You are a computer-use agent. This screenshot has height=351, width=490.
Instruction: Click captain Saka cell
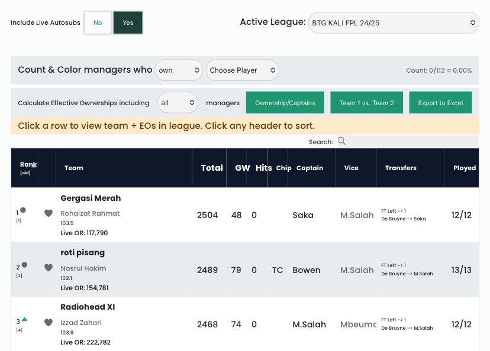point(303,215)
